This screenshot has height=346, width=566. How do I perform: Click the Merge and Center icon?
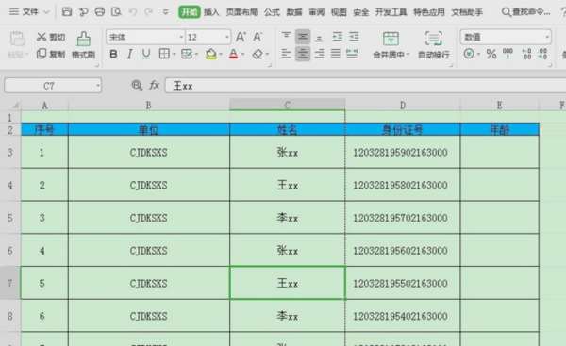point(391,39)
